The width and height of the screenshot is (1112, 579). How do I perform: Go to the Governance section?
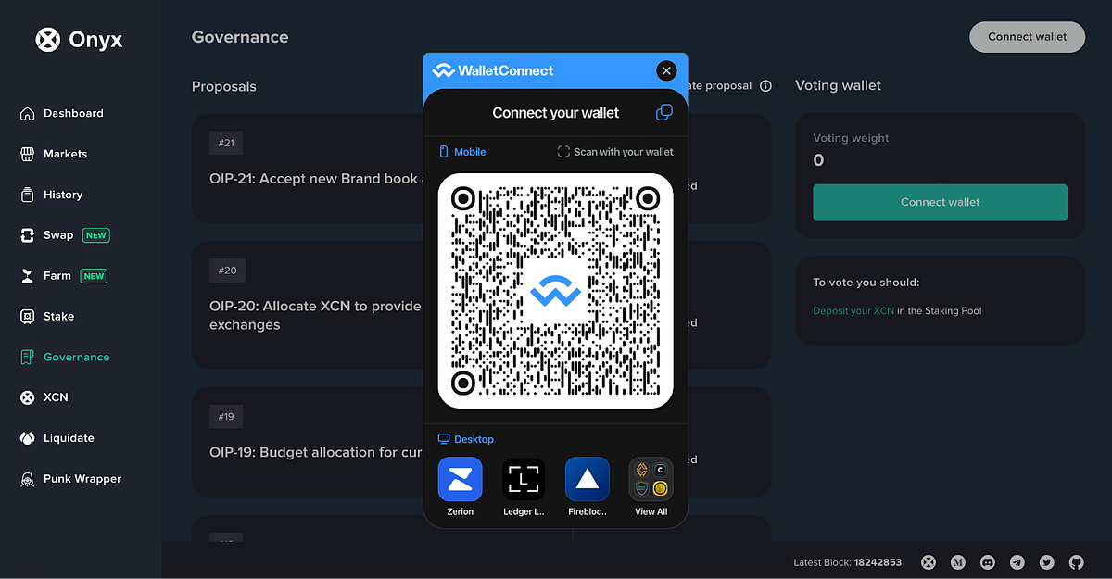[76, 357]
